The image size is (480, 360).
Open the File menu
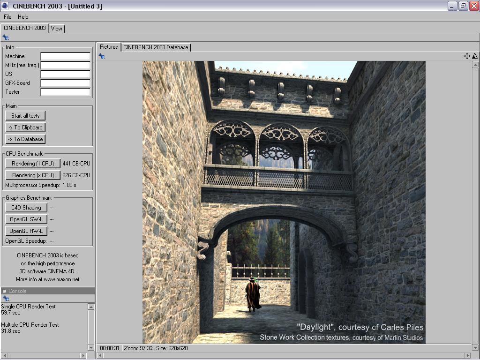(7, 17)
